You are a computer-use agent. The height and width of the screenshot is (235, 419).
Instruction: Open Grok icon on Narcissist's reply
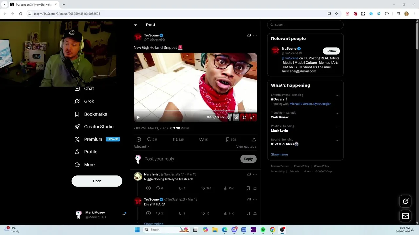[249, 174]
